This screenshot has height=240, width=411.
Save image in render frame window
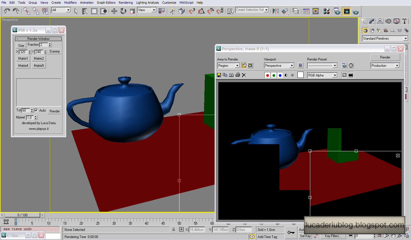[x=219, y=75]
